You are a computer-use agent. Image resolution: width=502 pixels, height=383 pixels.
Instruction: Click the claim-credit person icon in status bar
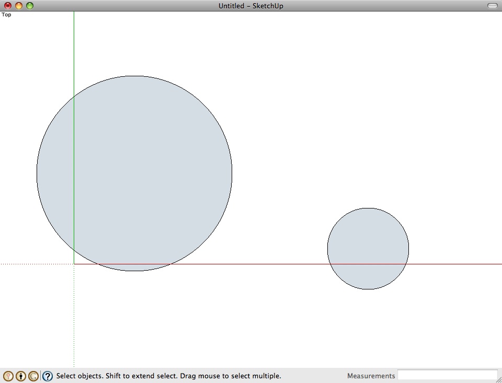click(x=20, y=376)
